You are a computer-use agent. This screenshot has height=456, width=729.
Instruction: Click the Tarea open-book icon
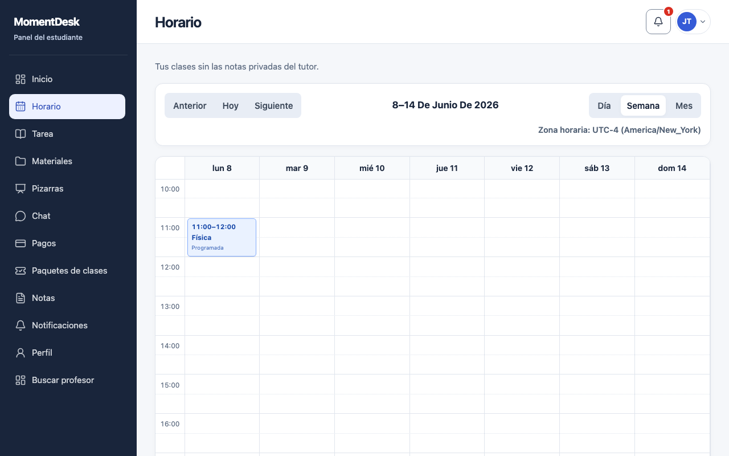point(21,134)
